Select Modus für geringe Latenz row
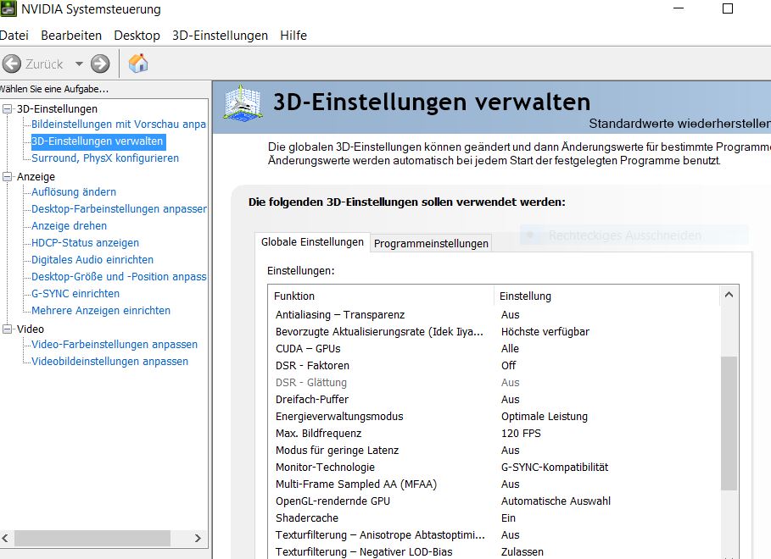Image resolution: width=771 pixels, height=559 pixels. click(x=494, y=451)
